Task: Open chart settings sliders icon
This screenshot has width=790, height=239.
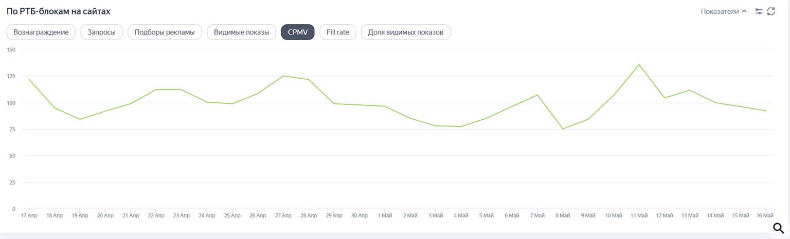Action: tap(759, 11)
